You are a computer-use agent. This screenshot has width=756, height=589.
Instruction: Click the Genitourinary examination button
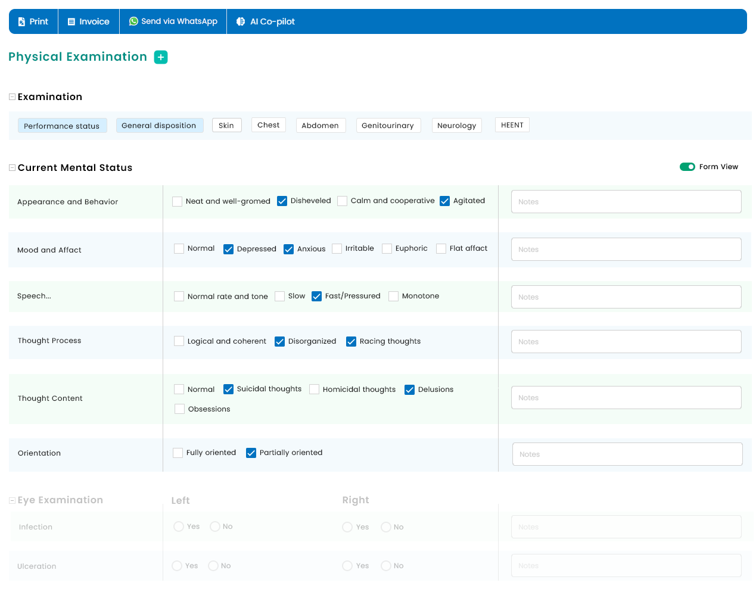[388, 126]
